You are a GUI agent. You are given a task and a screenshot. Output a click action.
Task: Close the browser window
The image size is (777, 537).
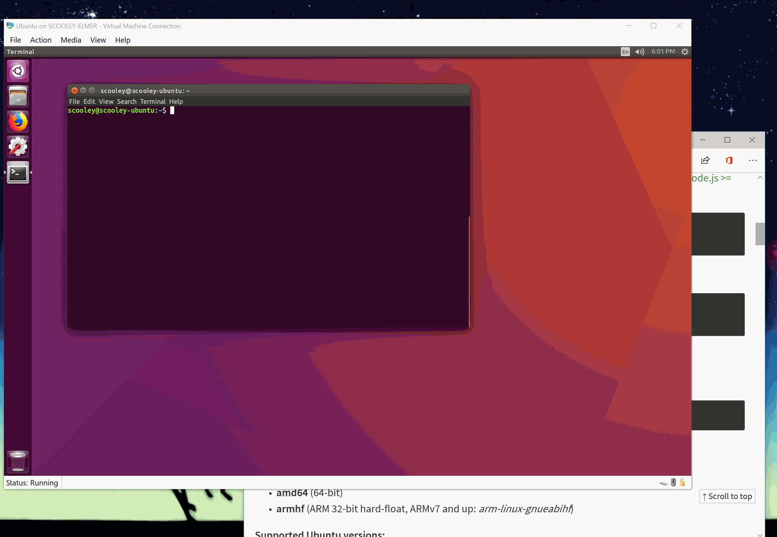point(752,140)
